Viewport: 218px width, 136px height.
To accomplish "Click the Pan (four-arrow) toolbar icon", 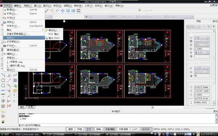I will click(62, 11).
